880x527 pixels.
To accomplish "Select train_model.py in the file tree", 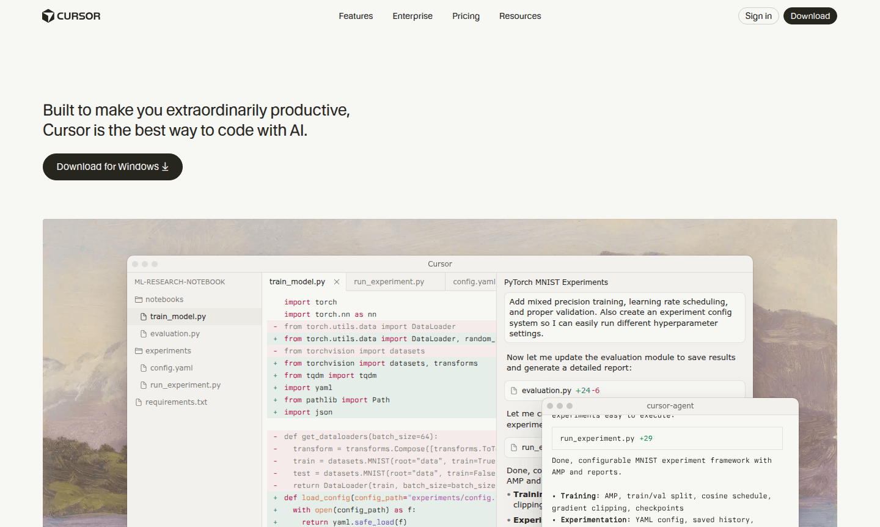I will tap(178, 317).
